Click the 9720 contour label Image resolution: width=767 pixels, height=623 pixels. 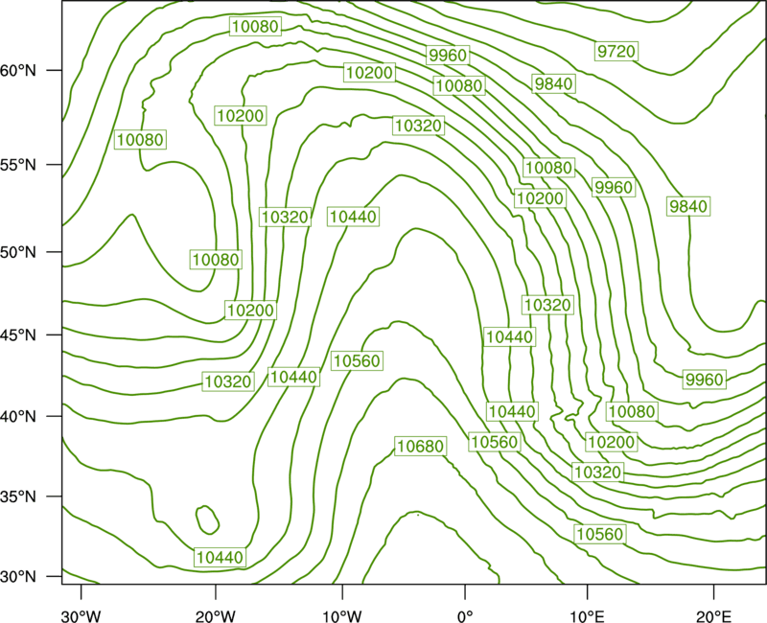click(x=616, y=51)
